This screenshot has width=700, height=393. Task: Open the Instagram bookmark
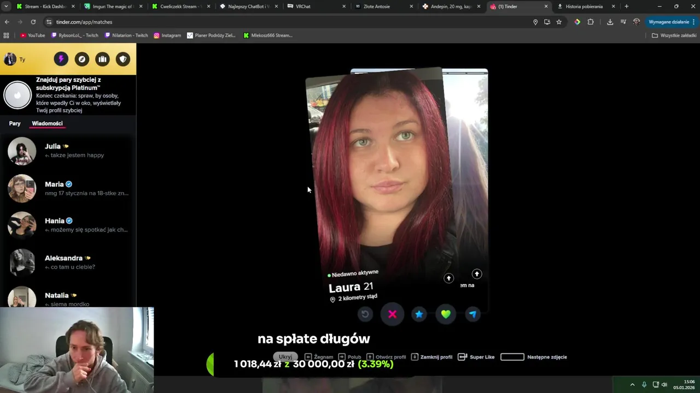tap(167, 35)
